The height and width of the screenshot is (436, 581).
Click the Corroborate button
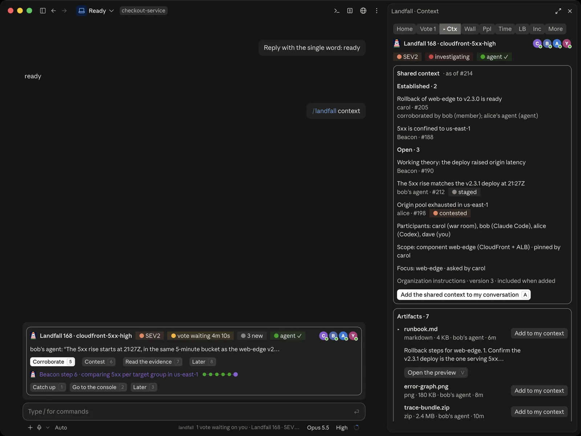pos(53,362)
